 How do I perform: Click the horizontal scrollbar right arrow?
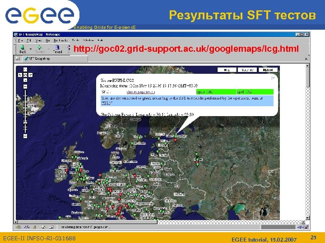pyautogui.click(x=303, y=222)
